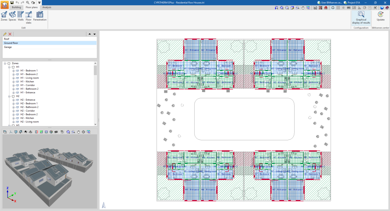This screenshot has height=211, width=390.
Task: Switch to the Analysis tab
Action: click(47, 7)
